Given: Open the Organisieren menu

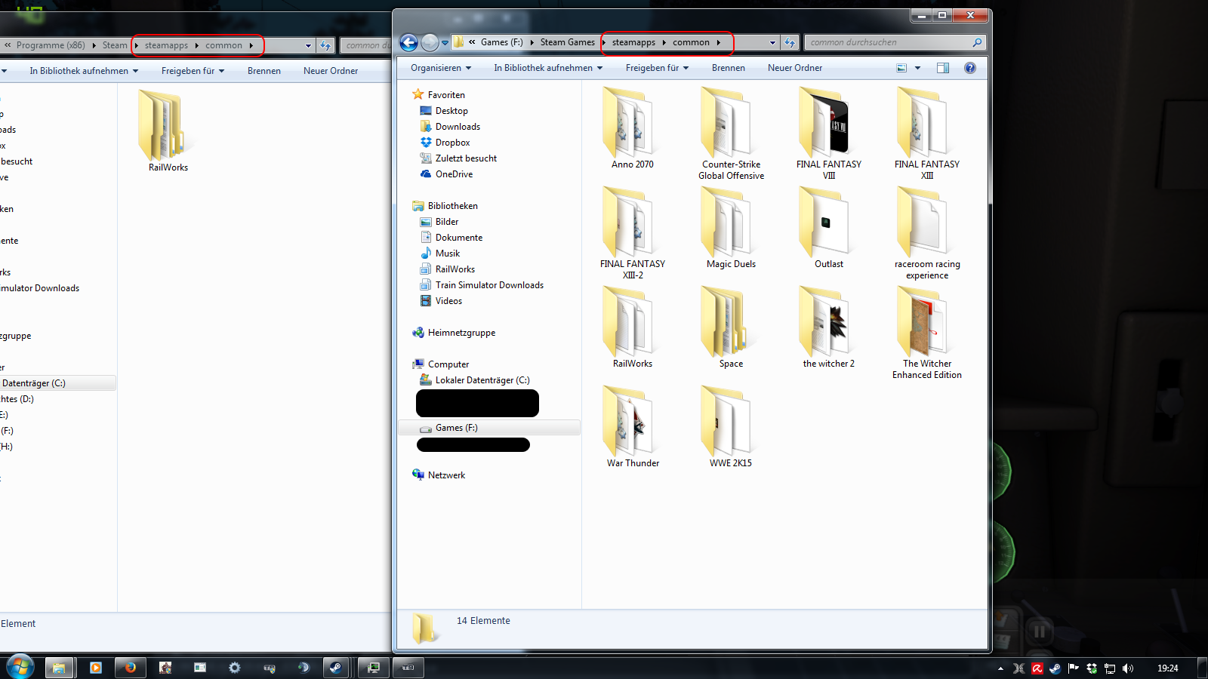Looking at the screenshot, I should click(x=441, y=68).
